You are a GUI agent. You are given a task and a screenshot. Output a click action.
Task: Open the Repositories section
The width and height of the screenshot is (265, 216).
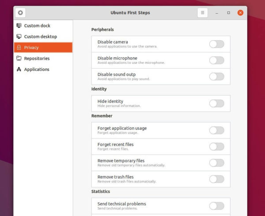coord(43,58)
